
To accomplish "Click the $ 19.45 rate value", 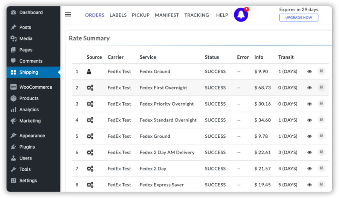I will 263,185.
